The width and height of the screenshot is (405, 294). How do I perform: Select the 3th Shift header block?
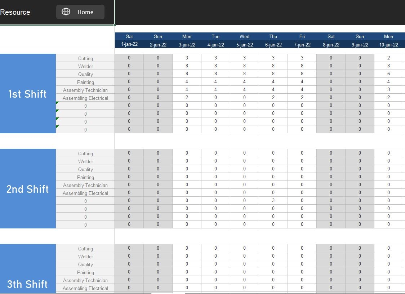[x=28, y=284]
